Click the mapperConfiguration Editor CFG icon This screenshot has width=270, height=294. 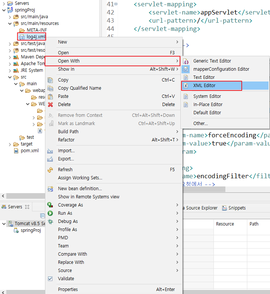pyautogui.click(x=186, y=69)
